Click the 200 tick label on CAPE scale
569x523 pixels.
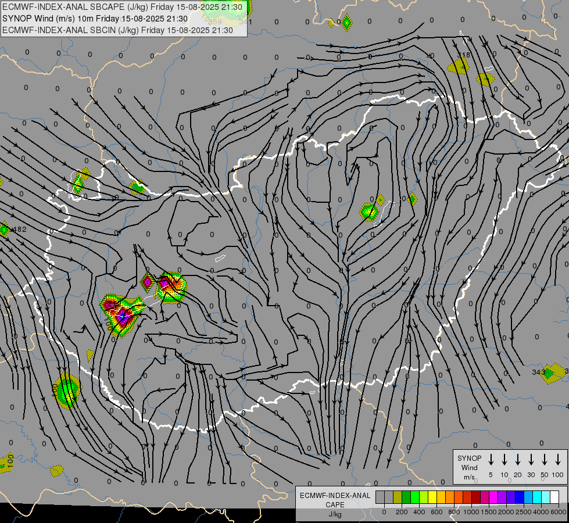point(402,512)
